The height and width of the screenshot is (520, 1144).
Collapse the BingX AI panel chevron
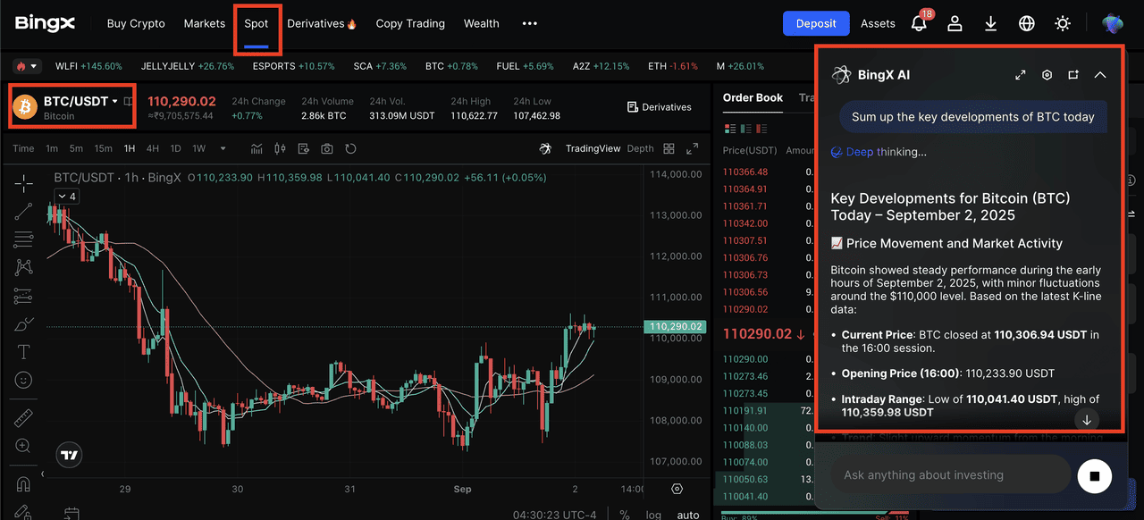point(1100,75)
